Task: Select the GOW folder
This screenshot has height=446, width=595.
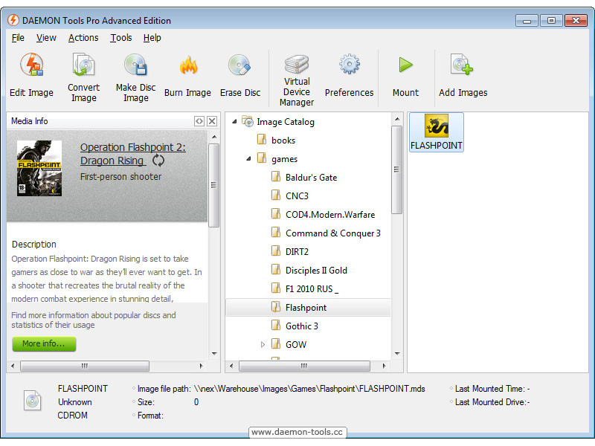Action: (x=295, y=345)
